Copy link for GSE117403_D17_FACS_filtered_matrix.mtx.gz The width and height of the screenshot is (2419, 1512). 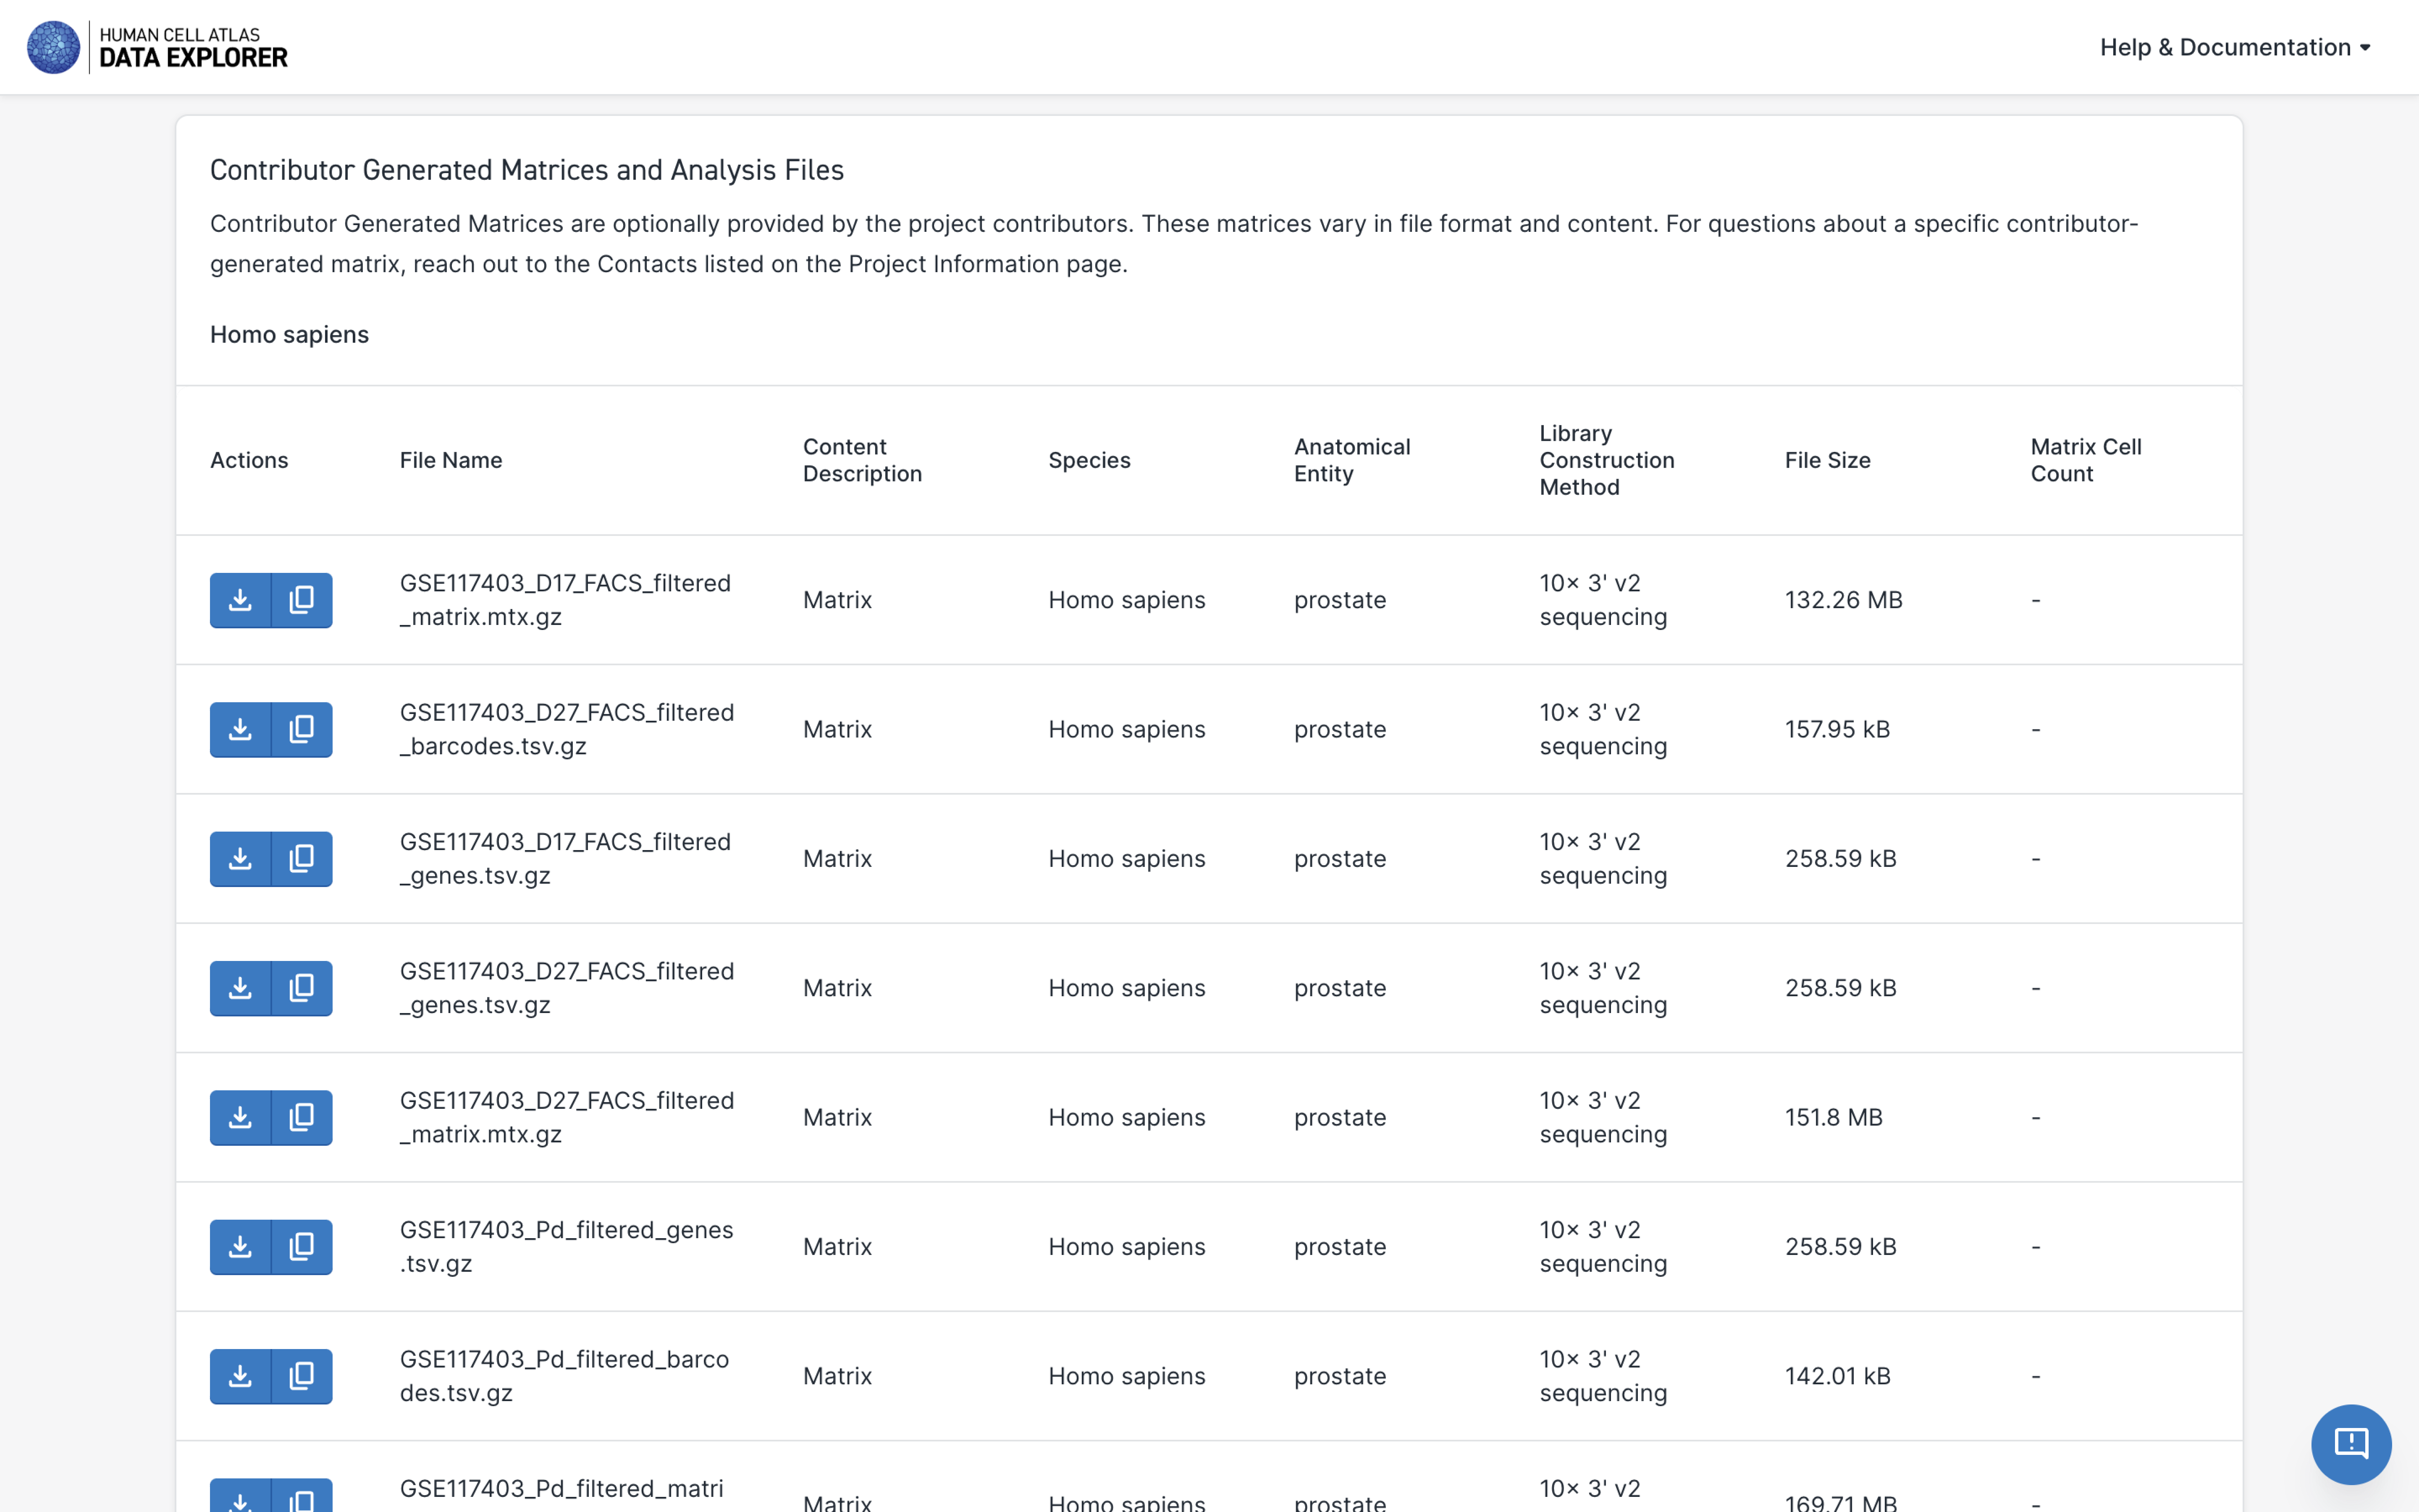click(302, 600)
